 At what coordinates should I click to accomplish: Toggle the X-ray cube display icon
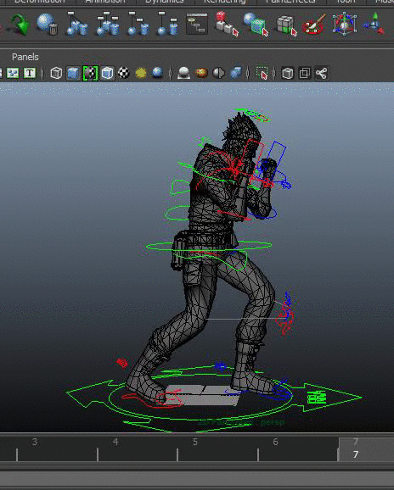point(288,73)
